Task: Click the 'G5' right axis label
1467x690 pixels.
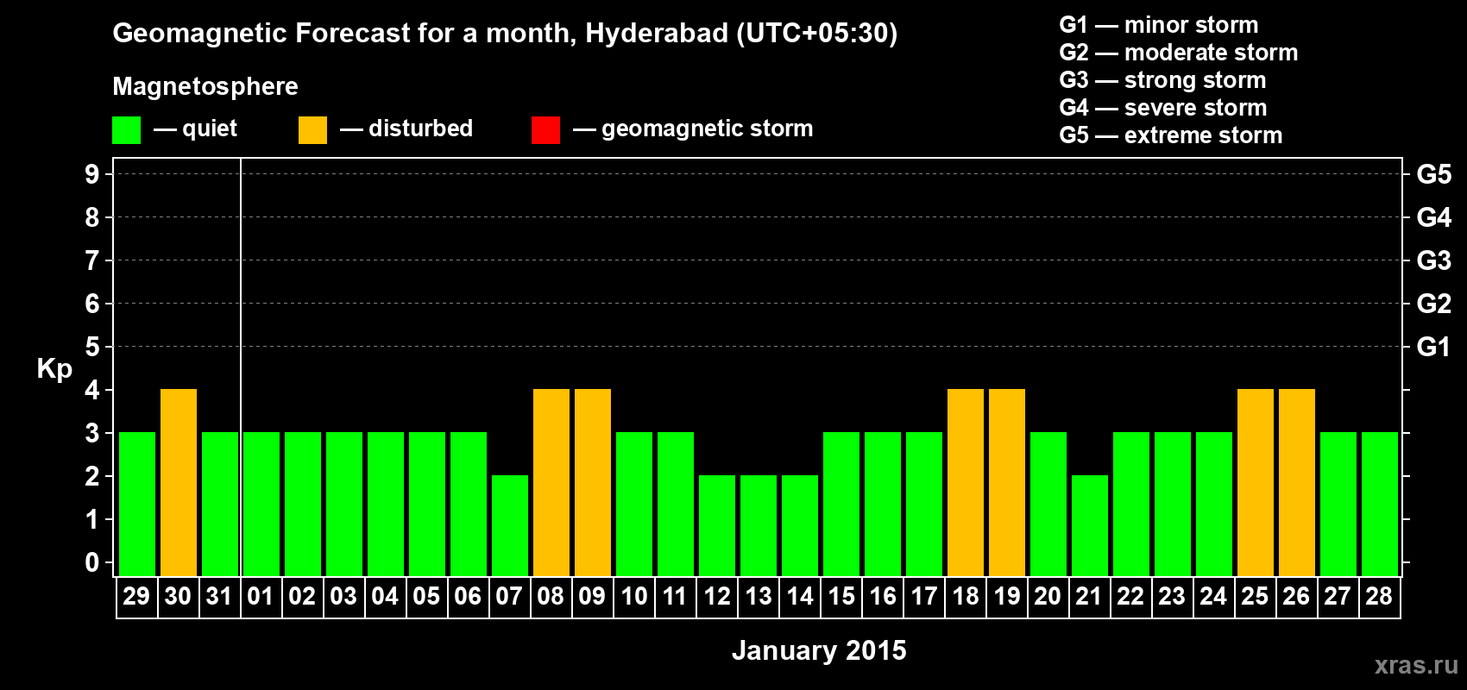Action: pos(1434,174)
